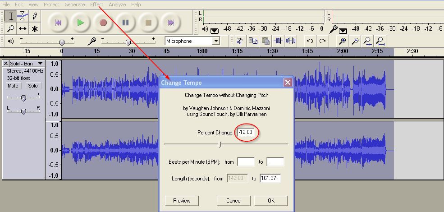Select the Zoom magnifier tool

(x=11, y=29)
